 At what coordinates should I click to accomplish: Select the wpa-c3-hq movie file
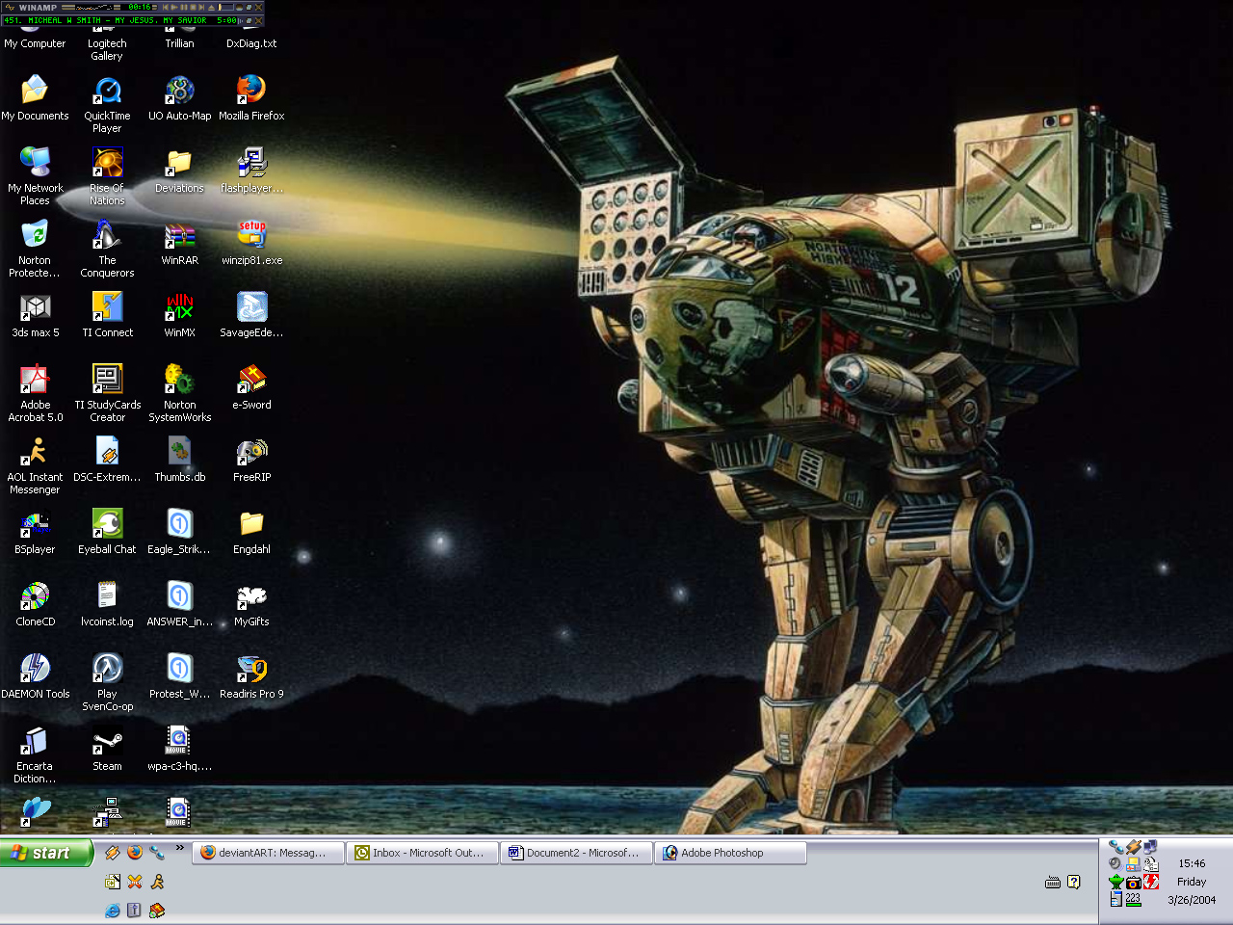coord(179,749)
